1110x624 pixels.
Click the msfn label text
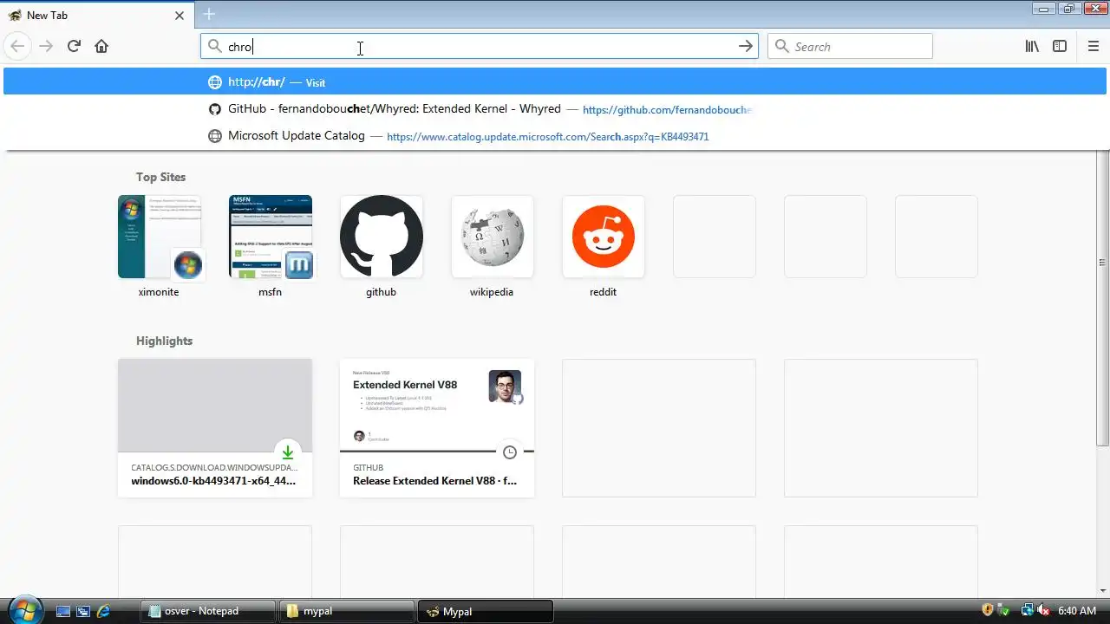tap(270, 292)
